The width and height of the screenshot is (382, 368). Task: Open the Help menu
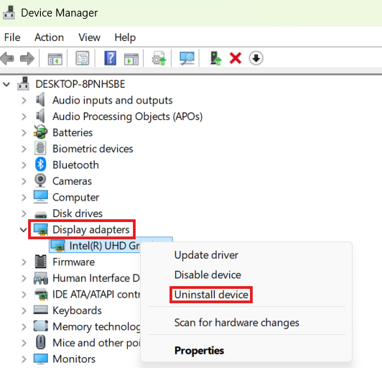coord(125,37)
